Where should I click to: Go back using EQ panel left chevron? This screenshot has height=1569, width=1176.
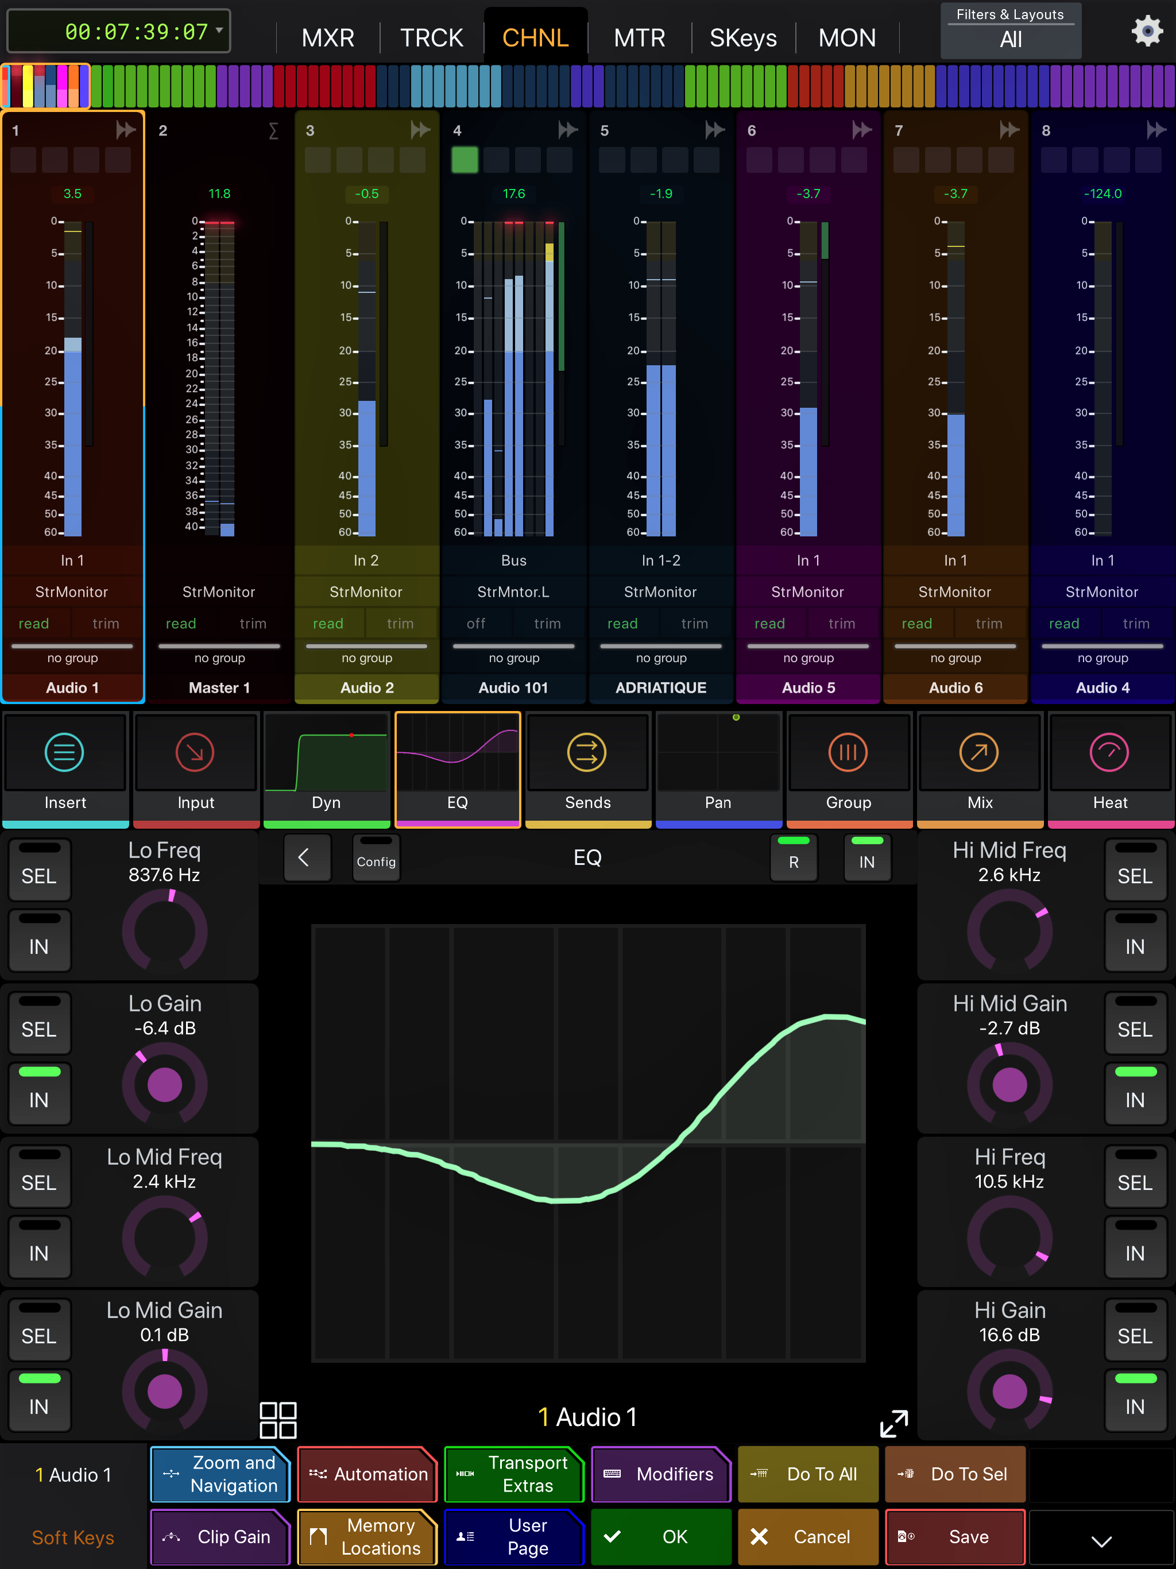pos(307,857)
